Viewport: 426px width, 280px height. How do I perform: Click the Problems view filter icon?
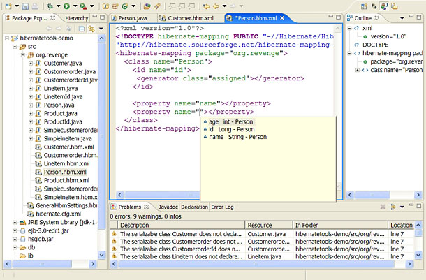pos(392,207)
